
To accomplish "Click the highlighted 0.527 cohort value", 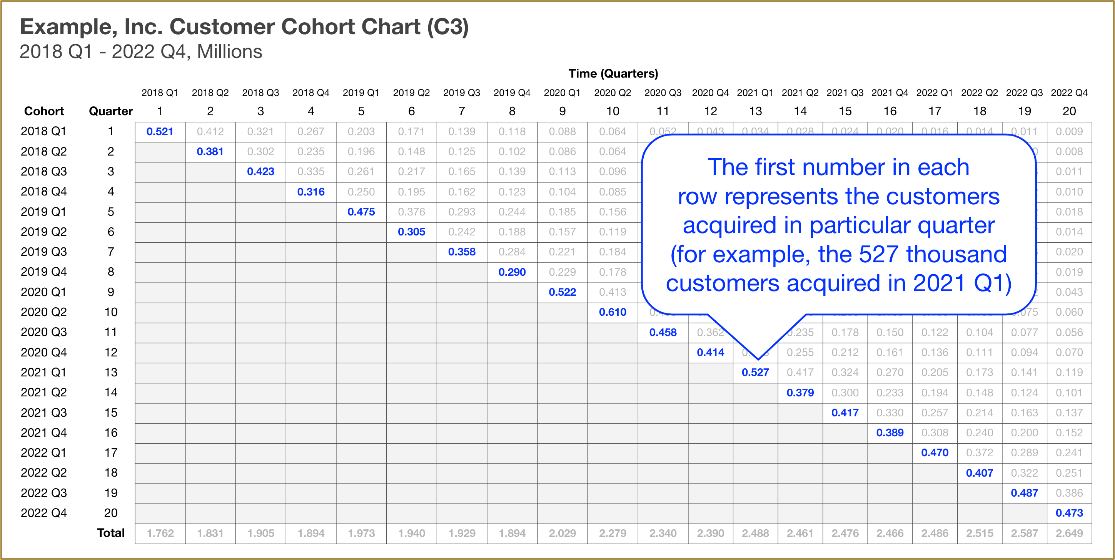I will click(x=755, y=372).
